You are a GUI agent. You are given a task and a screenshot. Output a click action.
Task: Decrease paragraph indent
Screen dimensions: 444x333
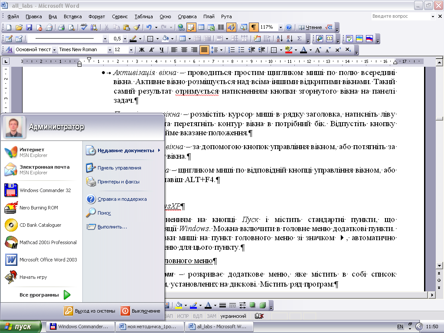click(251, 50)
